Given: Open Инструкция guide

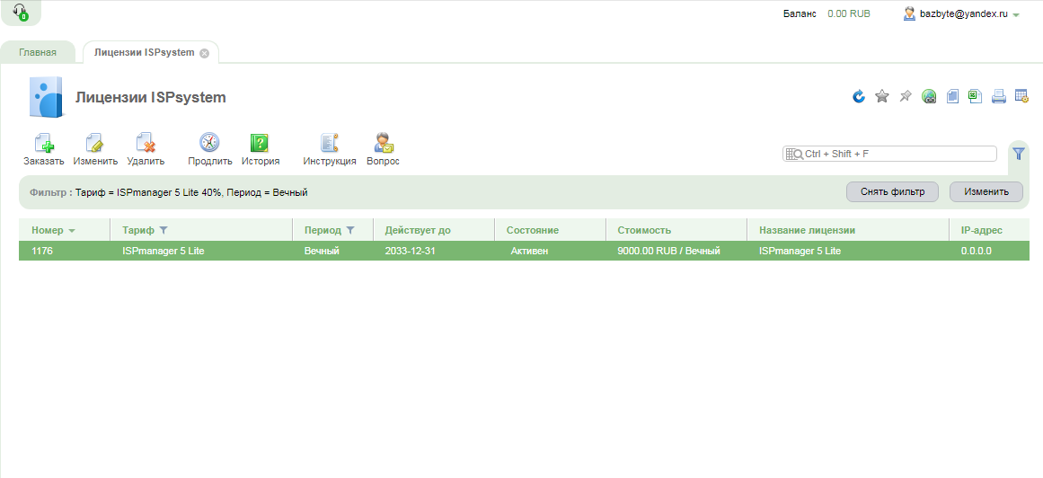Looking at the screenshot, I should pos(330,149).
